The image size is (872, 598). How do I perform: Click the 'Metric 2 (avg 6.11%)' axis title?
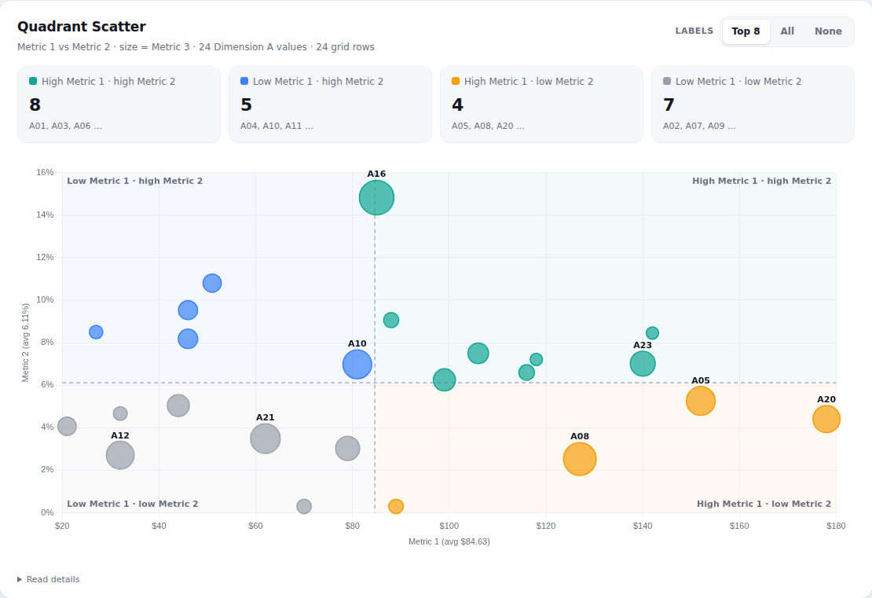pyautogui.click(x=25, y=343)
